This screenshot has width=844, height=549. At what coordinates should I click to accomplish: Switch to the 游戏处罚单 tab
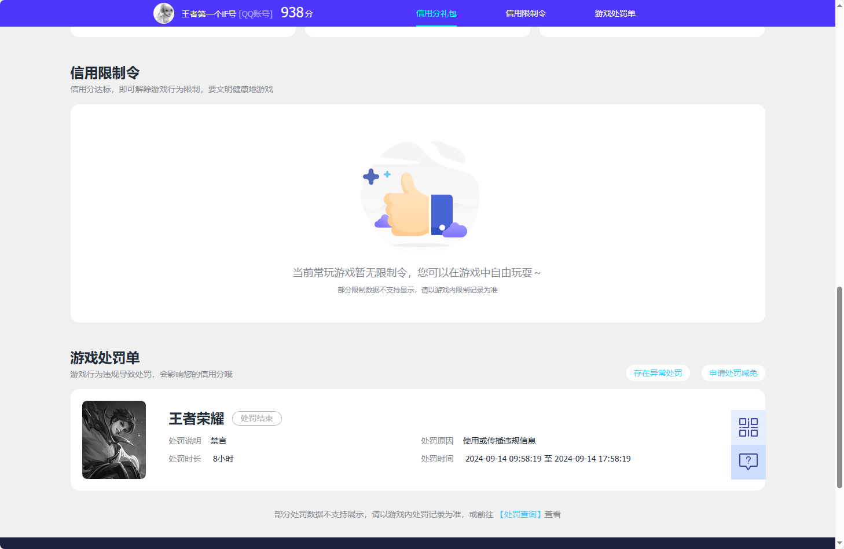click(x=614, y=13)
